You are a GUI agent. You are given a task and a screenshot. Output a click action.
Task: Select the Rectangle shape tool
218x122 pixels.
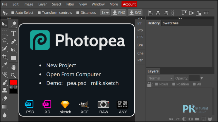click(13, 58)
